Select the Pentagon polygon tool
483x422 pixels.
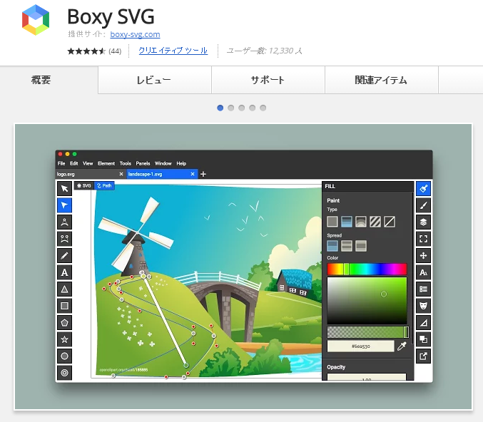click(64, 323)
